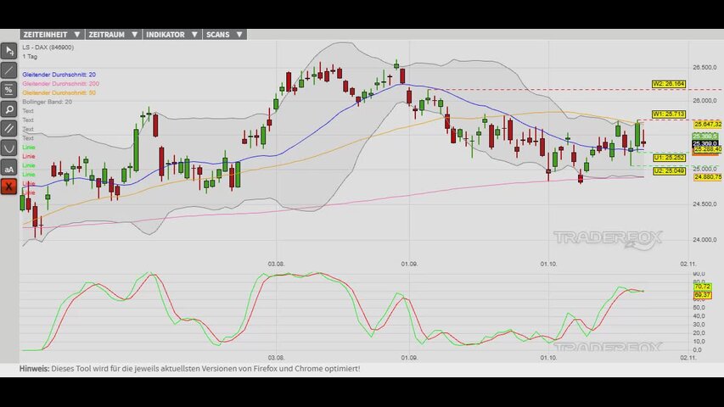The width and height of the screenshot is (724, 407).
Task: Click the 70,72 stochastic value tag
Action: 702,287
